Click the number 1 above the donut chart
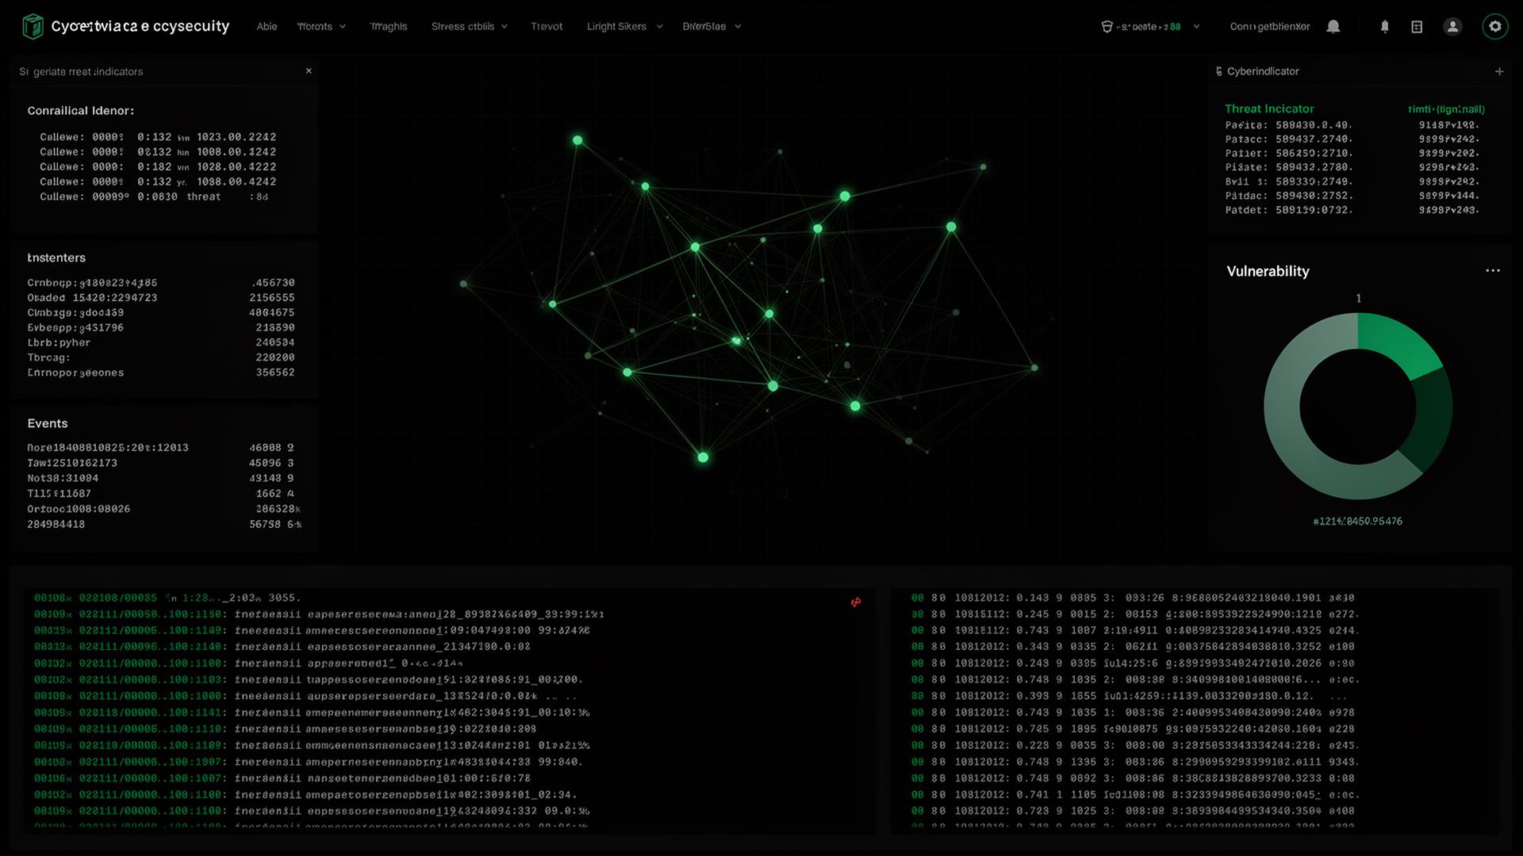1523x856 pixels. click(1358, 299)
